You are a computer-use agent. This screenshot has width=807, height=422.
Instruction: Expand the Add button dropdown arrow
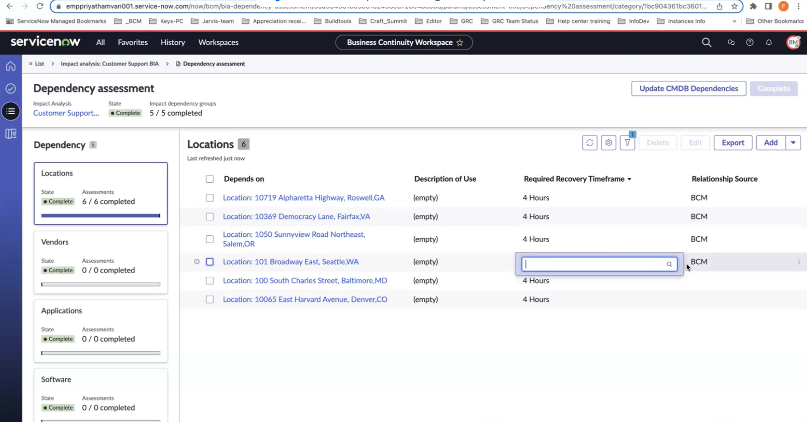(793, 143)
